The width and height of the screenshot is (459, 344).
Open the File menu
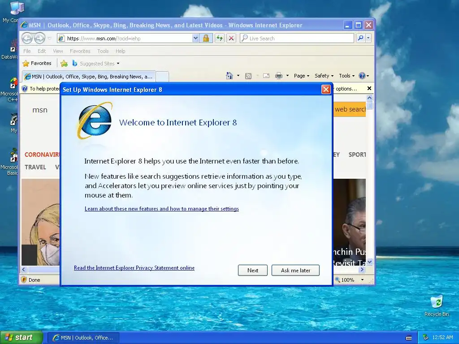click(x=27, y=51)
